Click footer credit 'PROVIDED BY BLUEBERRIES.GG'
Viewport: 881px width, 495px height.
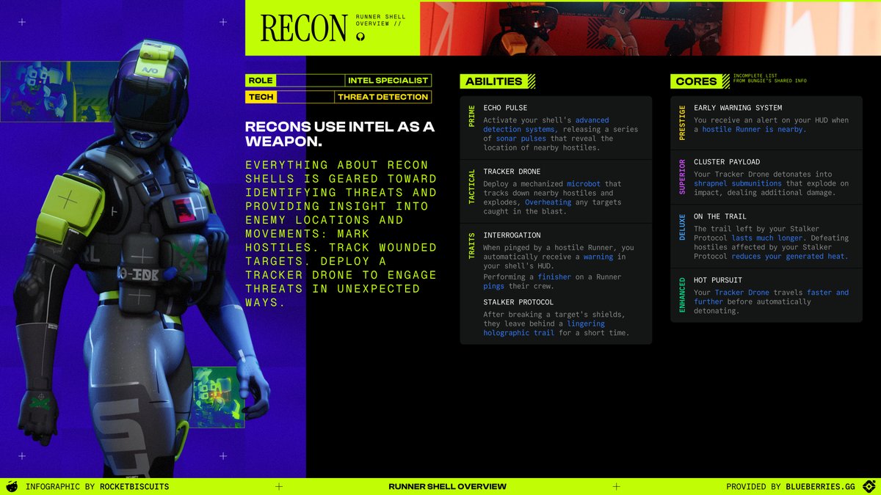[791, 487]
